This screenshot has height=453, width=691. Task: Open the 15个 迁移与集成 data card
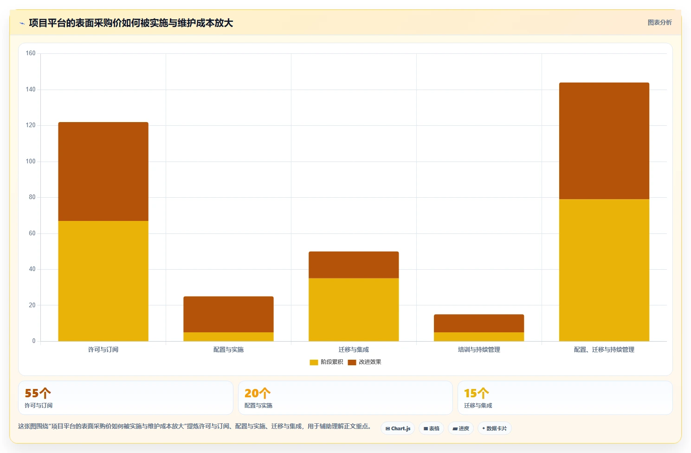pyautogui.click(x=565, y=398)
